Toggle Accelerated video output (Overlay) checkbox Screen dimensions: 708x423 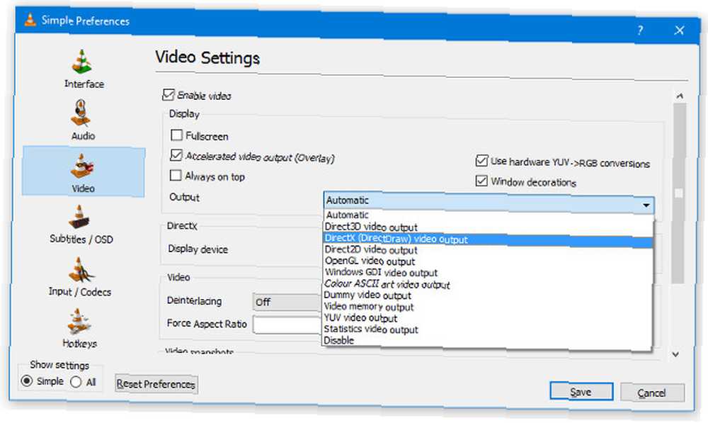pyautogui.click(x=176, y=155)
